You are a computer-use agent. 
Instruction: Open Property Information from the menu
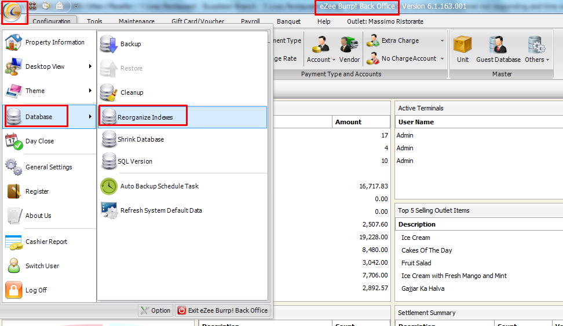tap(49, 42)
